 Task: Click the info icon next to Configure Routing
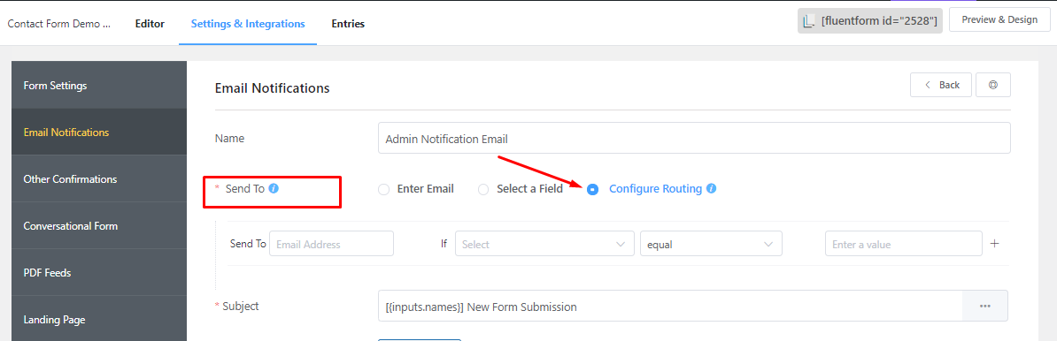click(x=711, y=189)
